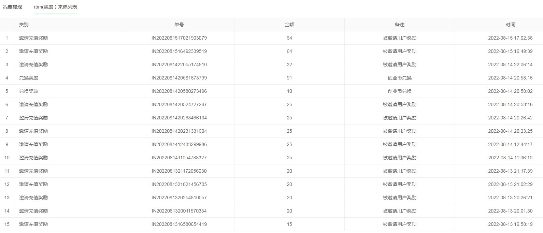The width and height of the screenshot is (543, 233).
Task: Select order number IN2022081316580654419
Action: click(x=179, y=224)
